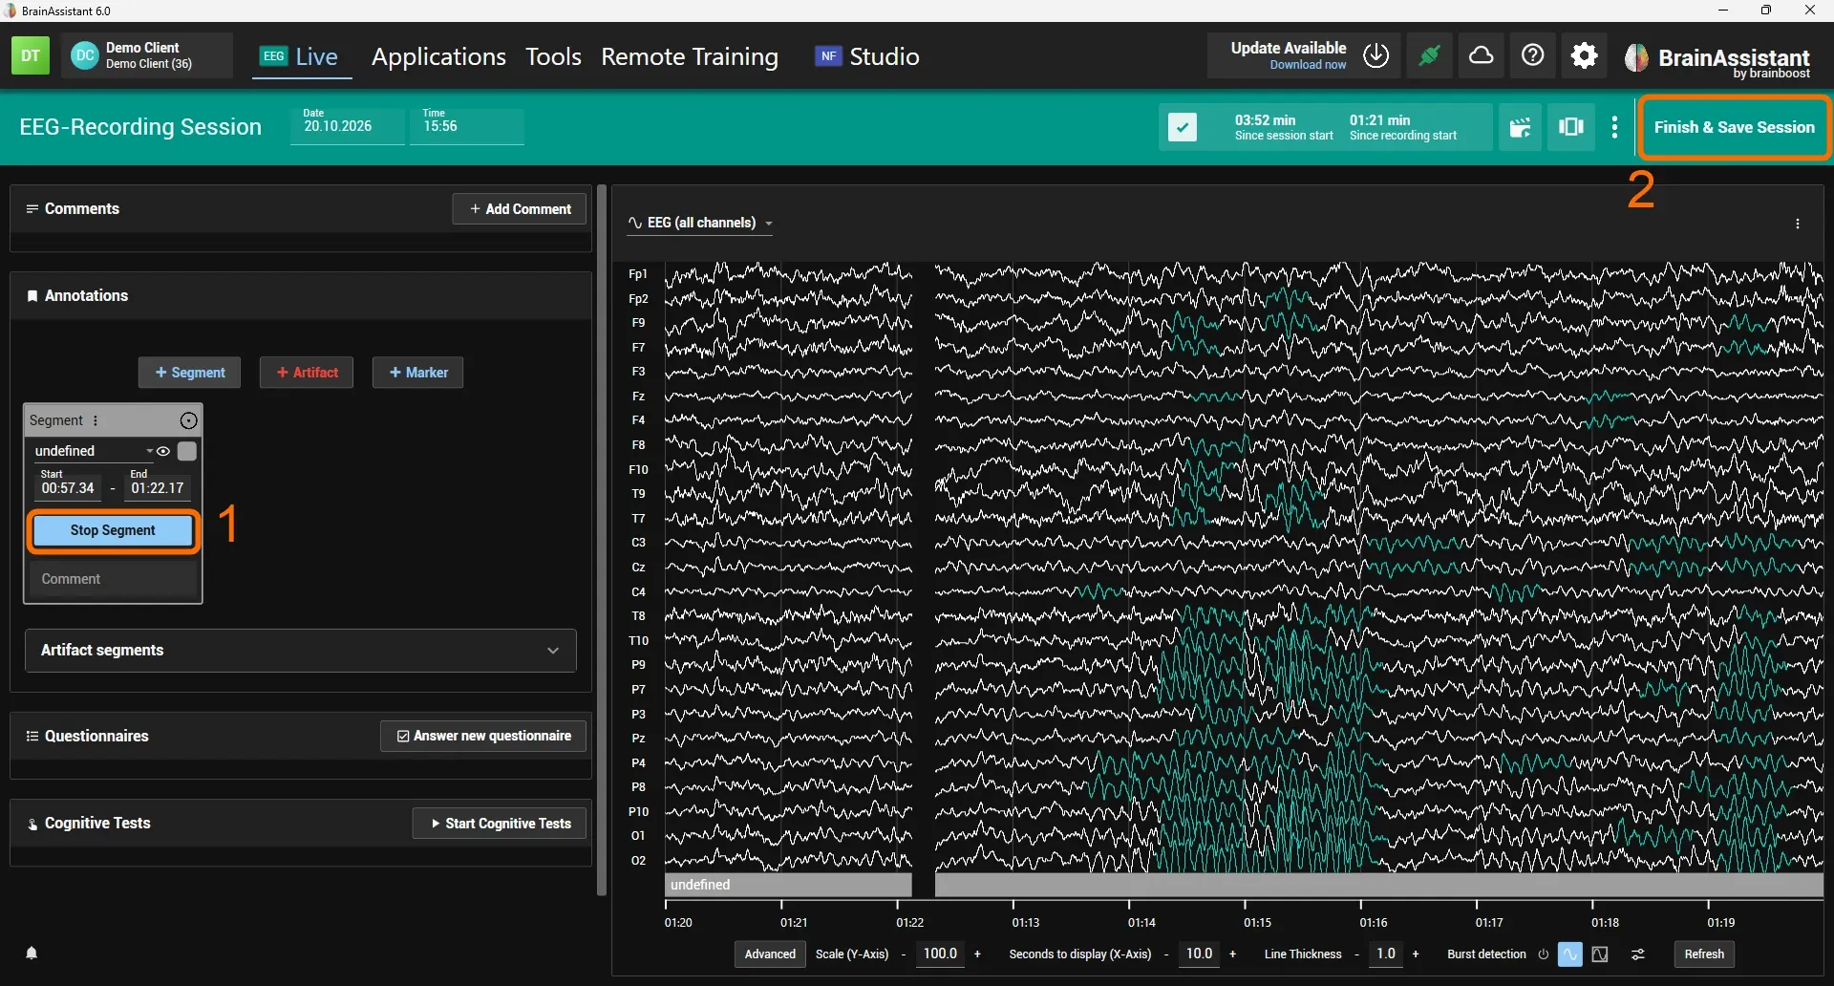Screen dimensions: 1834x986
Task: Click the Download now link
Action: [x=1308, y=65]
